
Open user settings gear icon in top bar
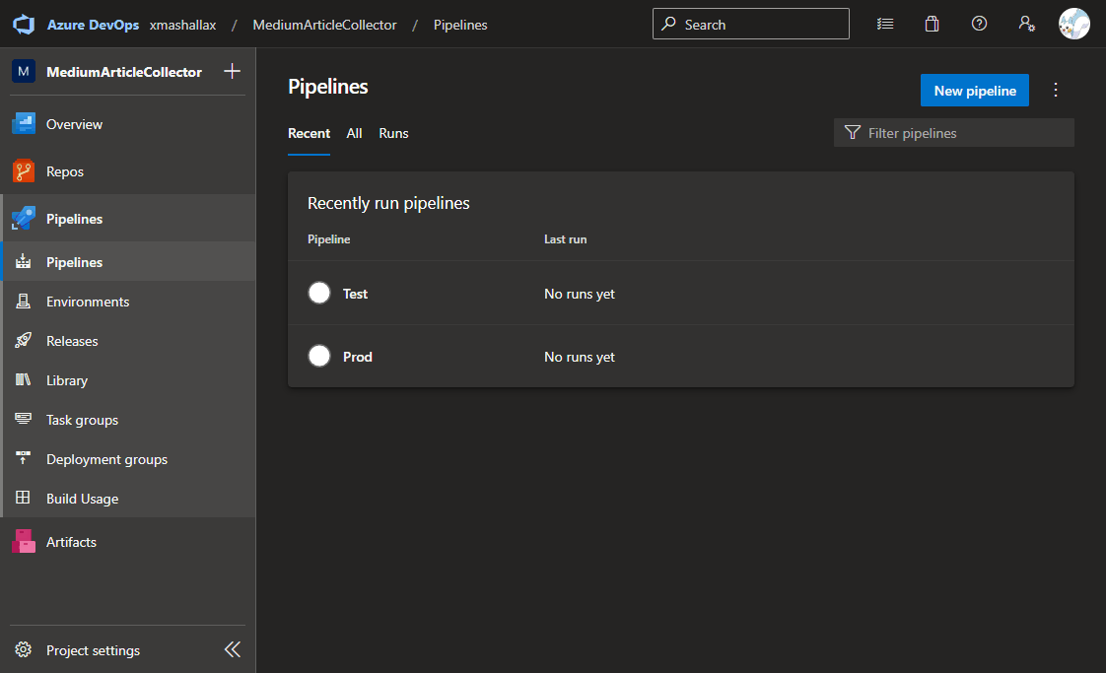pyautogui.click(x=1027, y=24)
